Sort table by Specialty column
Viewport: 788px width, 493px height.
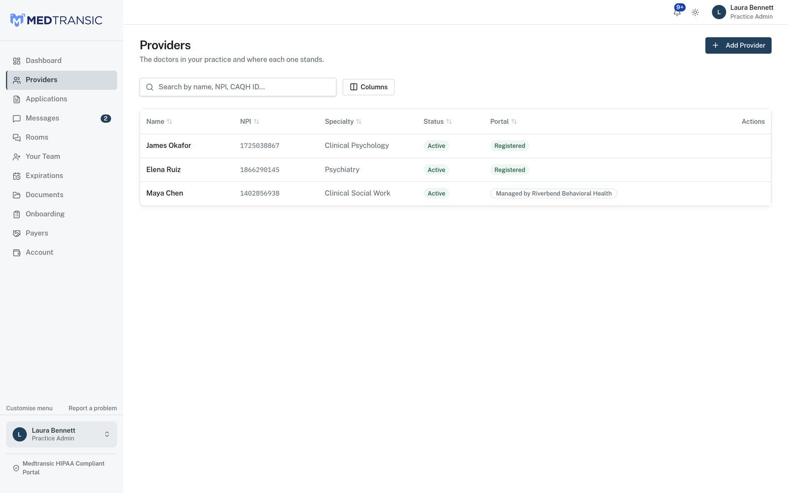pos(343,121)
